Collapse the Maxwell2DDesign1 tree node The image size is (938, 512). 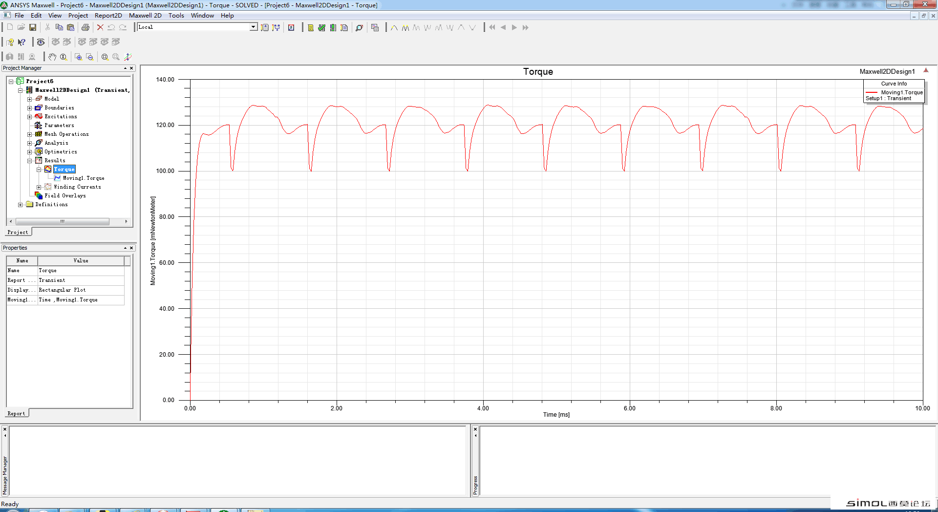point(20,90)
